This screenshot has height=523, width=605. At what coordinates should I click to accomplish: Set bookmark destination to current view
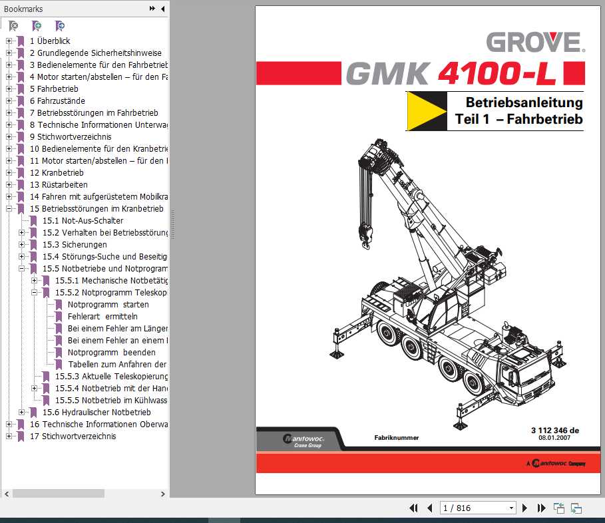59,25
